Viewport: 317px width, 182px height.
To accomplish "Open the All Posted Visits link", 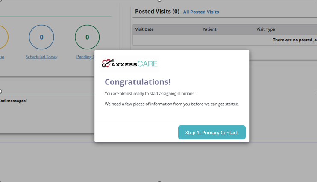I will (201, 12).
